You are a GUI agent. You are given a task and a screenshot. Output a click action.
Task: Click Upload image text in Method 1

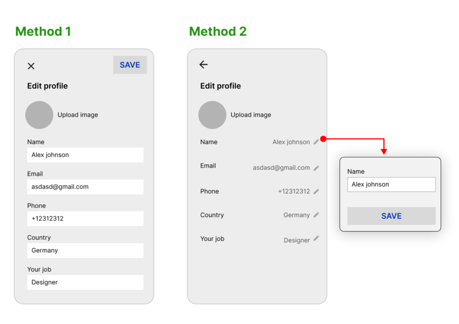coord(78,115)
